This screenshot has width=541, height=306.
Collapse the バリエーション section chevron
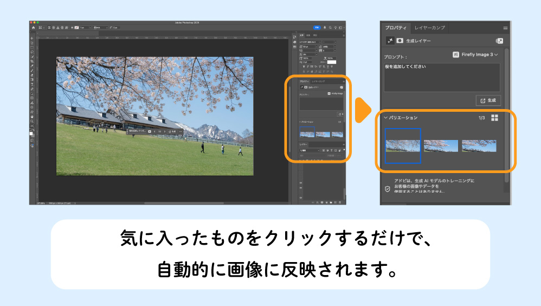[x=385, y=118]
